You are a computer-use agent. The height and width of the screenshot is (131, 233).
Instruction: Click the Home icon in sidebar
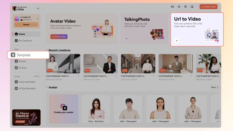click(16, 34)
